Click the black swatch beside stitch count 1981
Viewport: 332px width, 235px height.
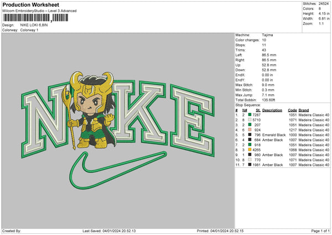coord(250,165)
